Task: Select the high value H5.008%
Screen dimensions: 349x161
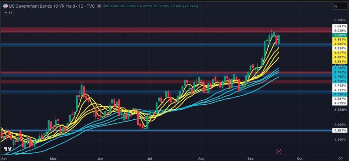Action: tap(128, 6)
